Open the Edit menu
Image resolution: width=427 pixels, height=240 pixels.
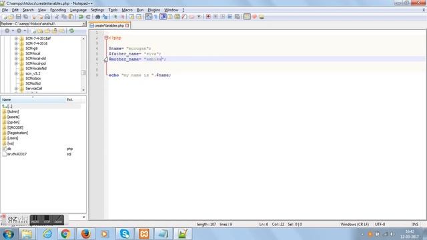tap(15, 10)
